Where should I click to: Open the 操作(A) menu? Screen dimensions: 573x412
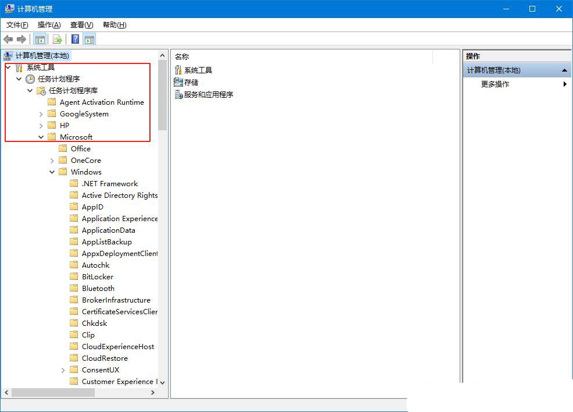[x=49, y=25]
